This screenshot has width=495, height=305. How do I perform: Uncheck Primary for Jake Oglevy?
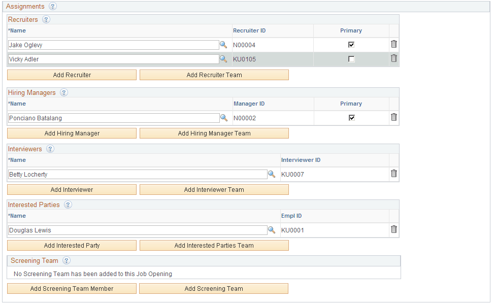tap(351, 44)
